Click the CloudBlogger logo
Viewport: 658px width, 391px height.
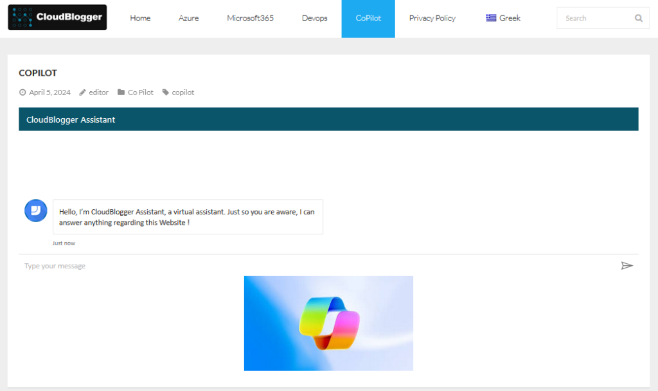(x=57, y=17)
